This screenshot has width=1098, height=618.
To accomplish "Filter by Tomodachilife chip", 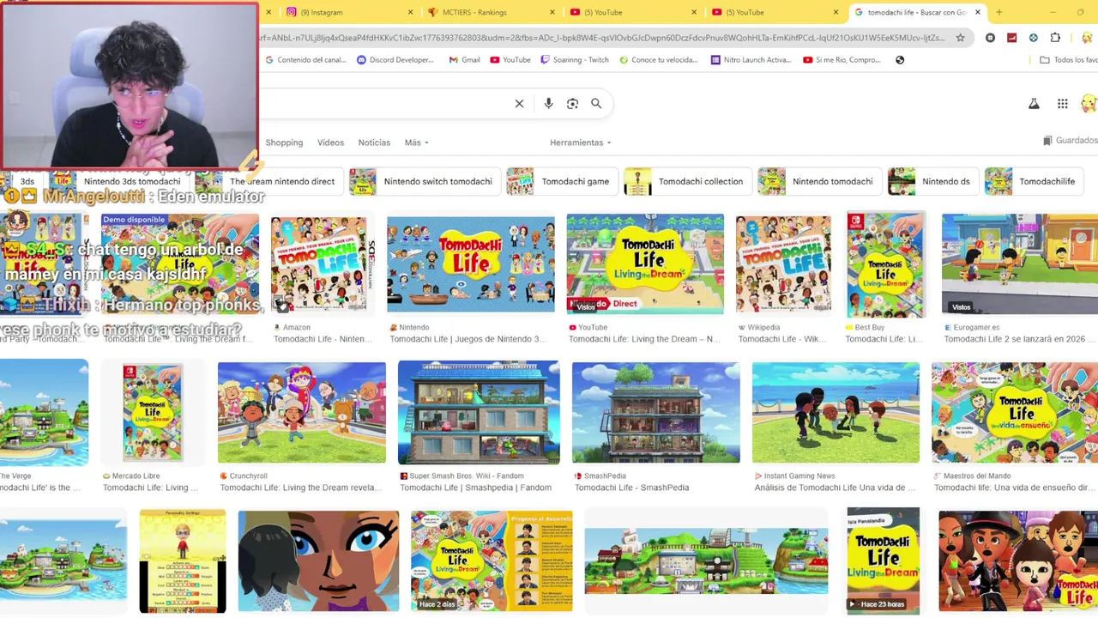I will tap(1033, 181).
